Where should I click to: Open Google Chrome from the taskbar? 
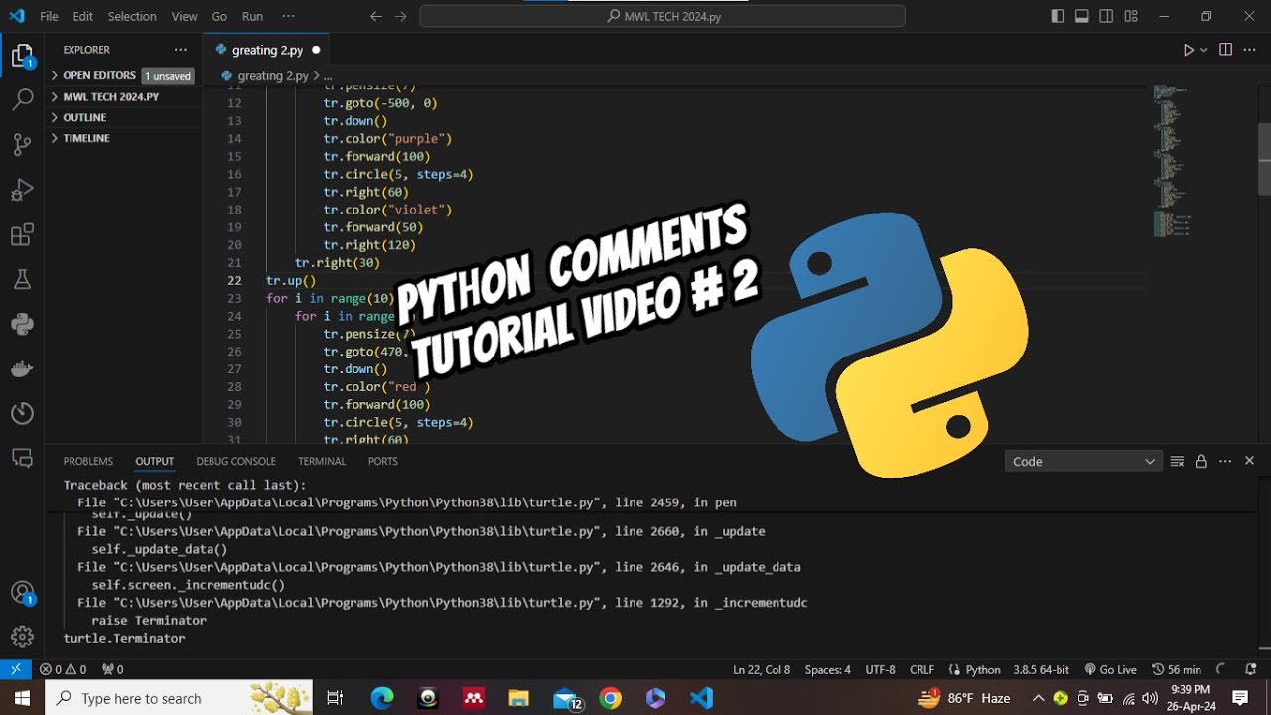(610, 698)
